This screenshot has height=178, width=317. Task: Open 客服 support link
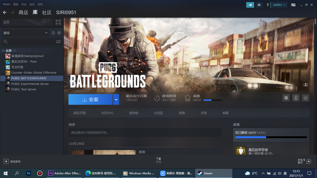[x=225, y=113]
